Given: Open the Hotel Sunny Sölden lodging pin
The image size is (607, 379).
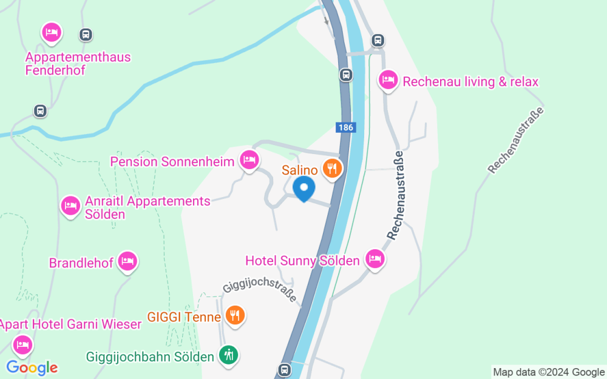Looking at the screenshot, I should point(375,260).
